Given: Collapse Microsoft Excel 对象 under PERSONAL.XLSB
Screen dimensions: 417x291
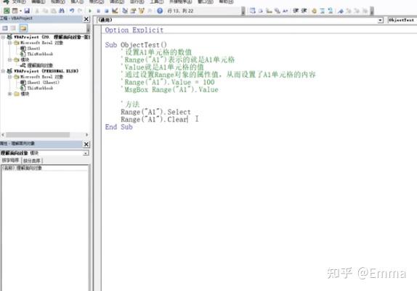Looking at the screenshot, I should coord(9,76).
